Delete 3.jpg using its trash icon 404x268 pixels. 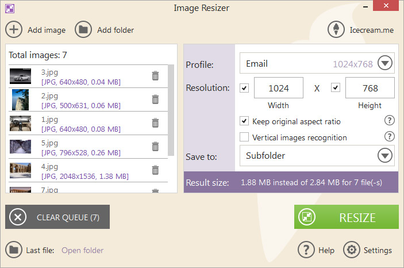click(x=155, y=76)
